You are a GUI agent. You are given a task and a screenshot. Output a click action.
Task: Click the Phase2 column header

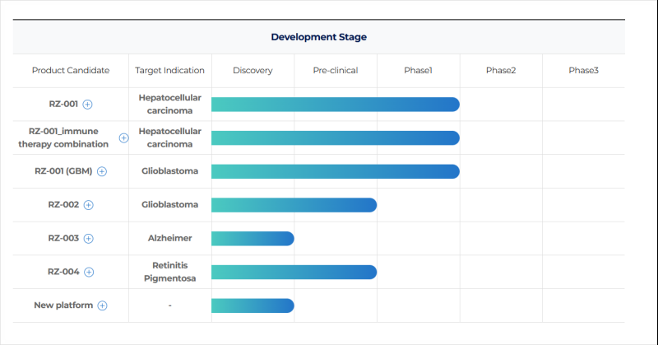pos(501,71)
